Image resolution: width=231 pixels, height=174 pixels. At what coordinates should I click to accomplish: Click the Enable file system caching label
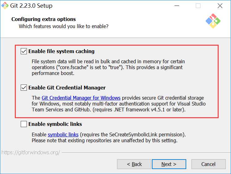pos(61,51)
